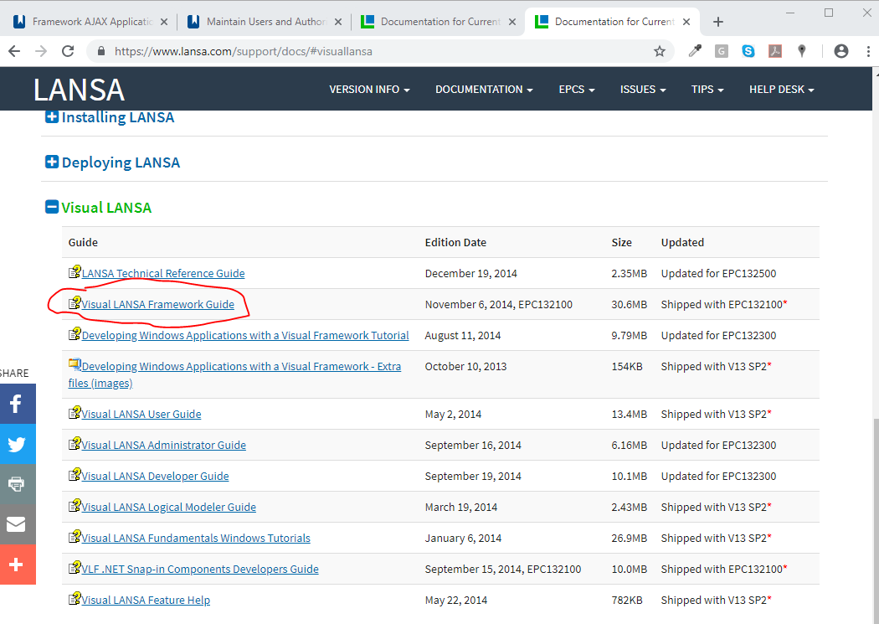Bookmark this page with star icon
This screenshot has width=879, height=624.
click(x=660, y=51)
